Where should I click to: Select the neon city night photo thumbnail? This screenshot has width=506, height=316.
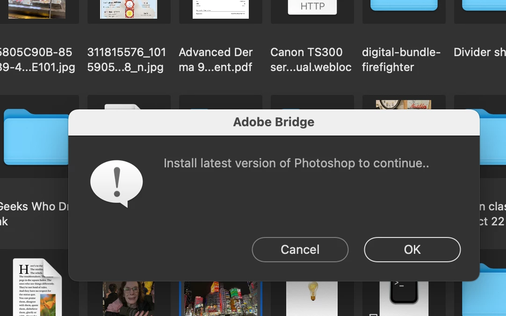click(x=221, y=299)
